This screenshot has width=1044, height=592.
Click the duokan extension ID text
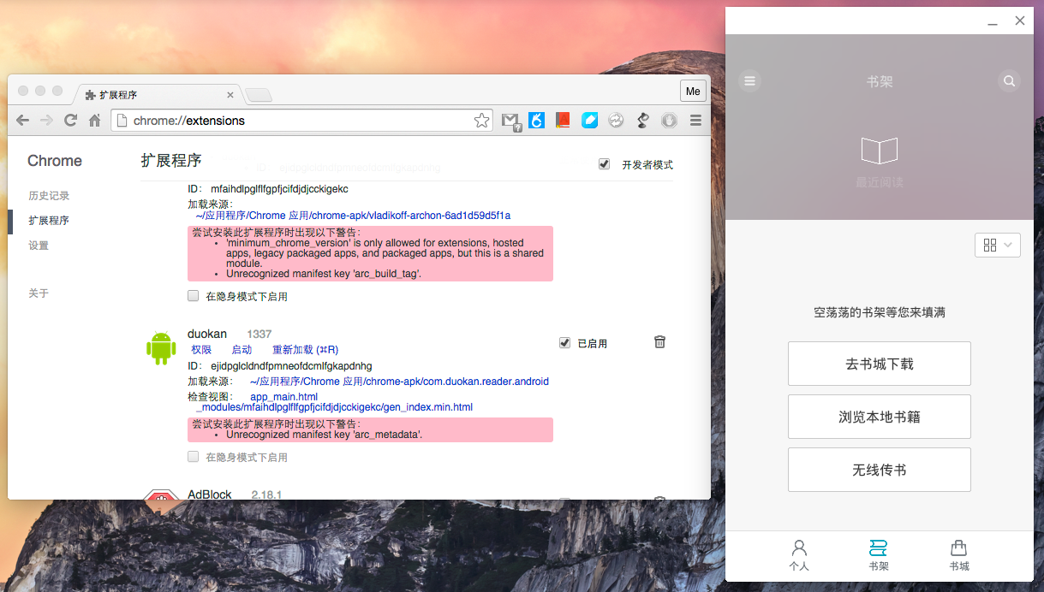[291, 366]
